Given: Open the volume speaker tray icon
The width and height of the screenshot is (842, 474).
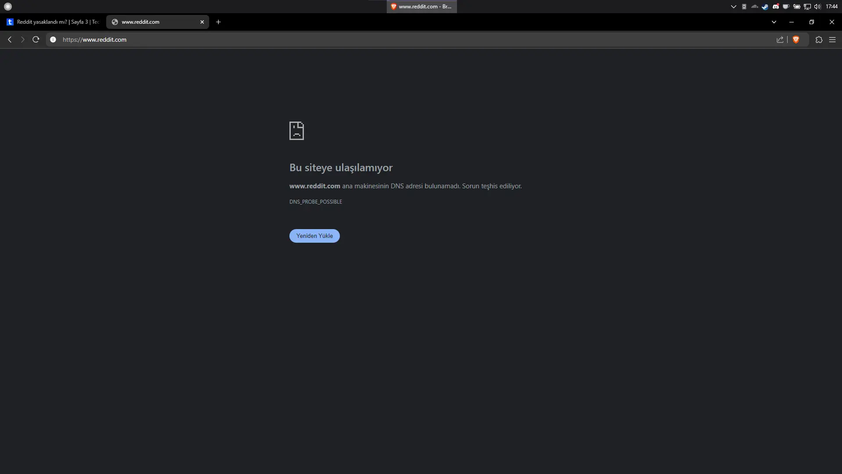Looking at the screenshot, I should coord(817,7).
